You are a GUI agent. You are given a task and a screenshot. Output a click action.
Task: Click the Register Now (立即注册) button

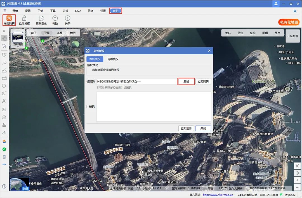[x=186, y=128]
